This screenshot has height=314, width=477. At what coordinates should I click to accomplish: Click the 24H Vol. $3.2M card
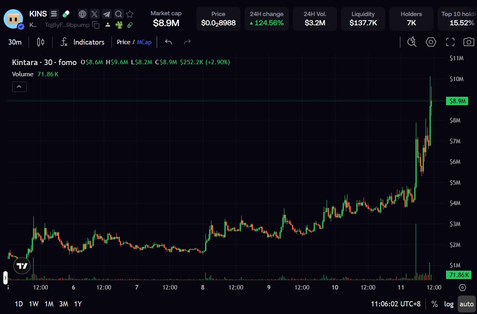[x=315, y=19]
